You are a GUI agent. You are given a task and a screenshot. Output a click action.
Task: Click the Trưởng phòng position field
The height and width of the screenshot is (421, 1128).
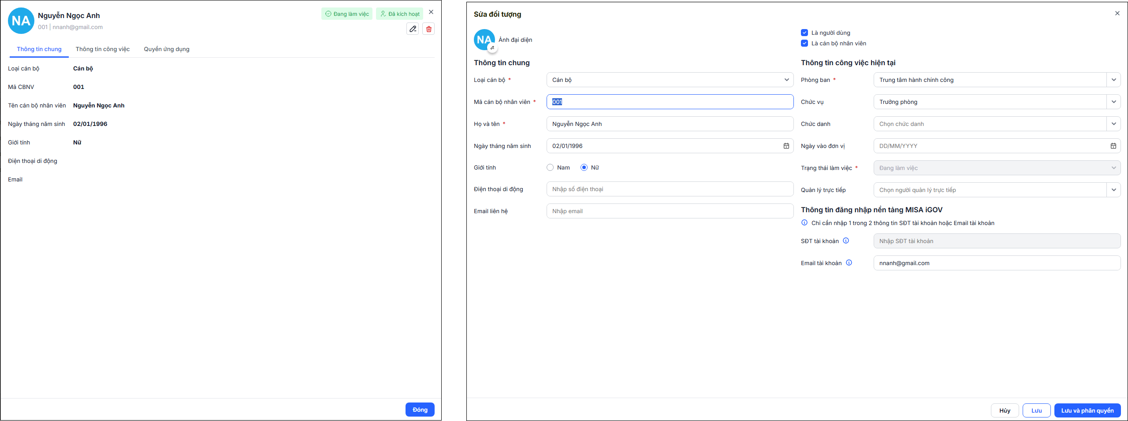click(x=990, y=102)
